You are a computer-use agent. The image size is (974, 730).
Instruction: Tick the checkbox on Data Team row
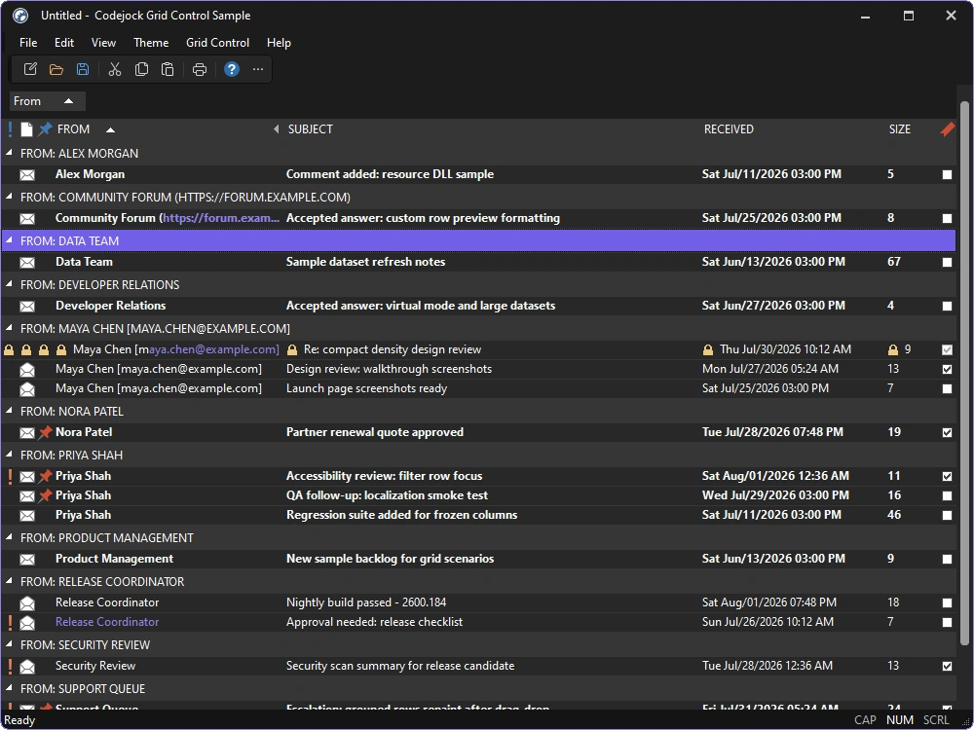click(947, 263)
